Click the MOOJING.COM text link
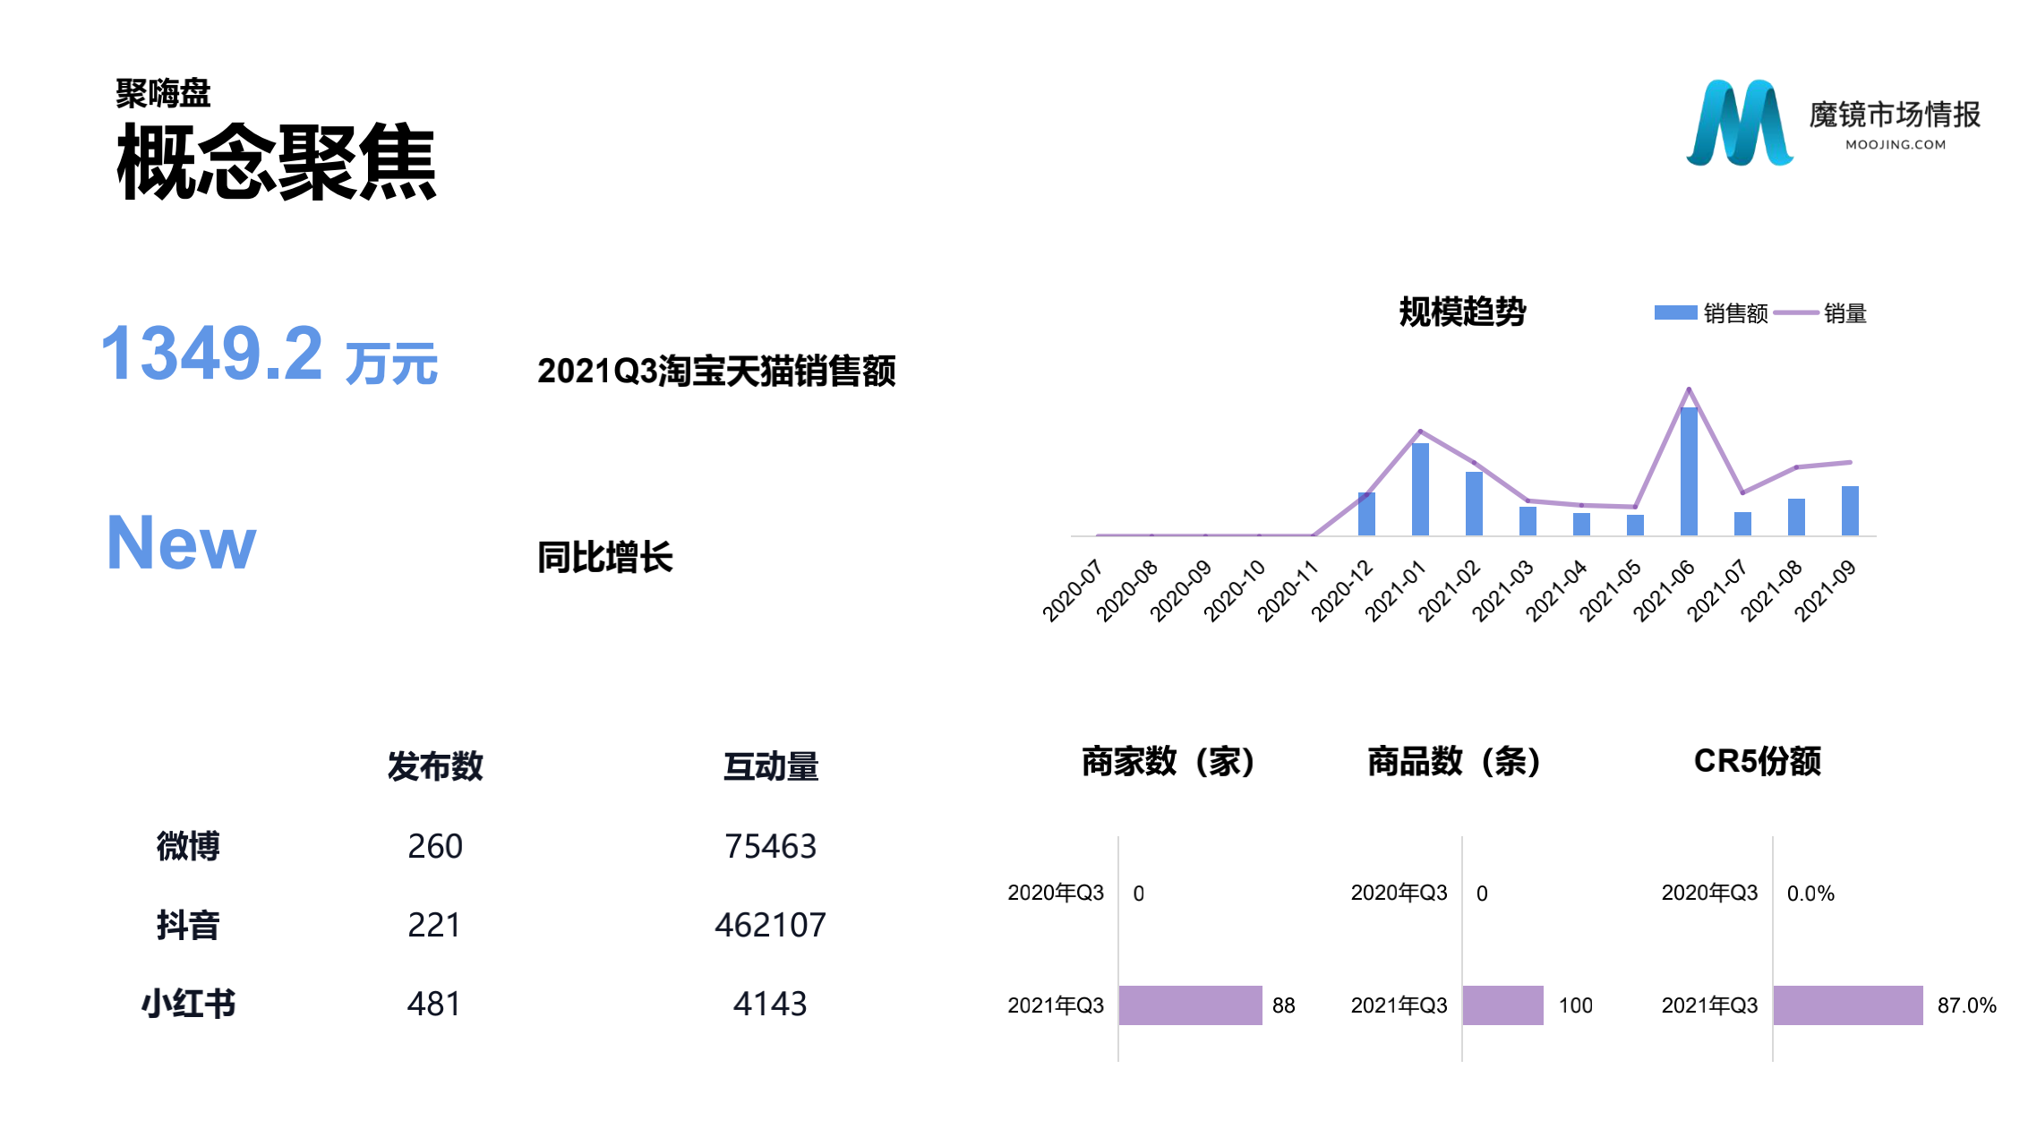This screenshot has width=2037, height=1146. click(x=1895, y=144)
